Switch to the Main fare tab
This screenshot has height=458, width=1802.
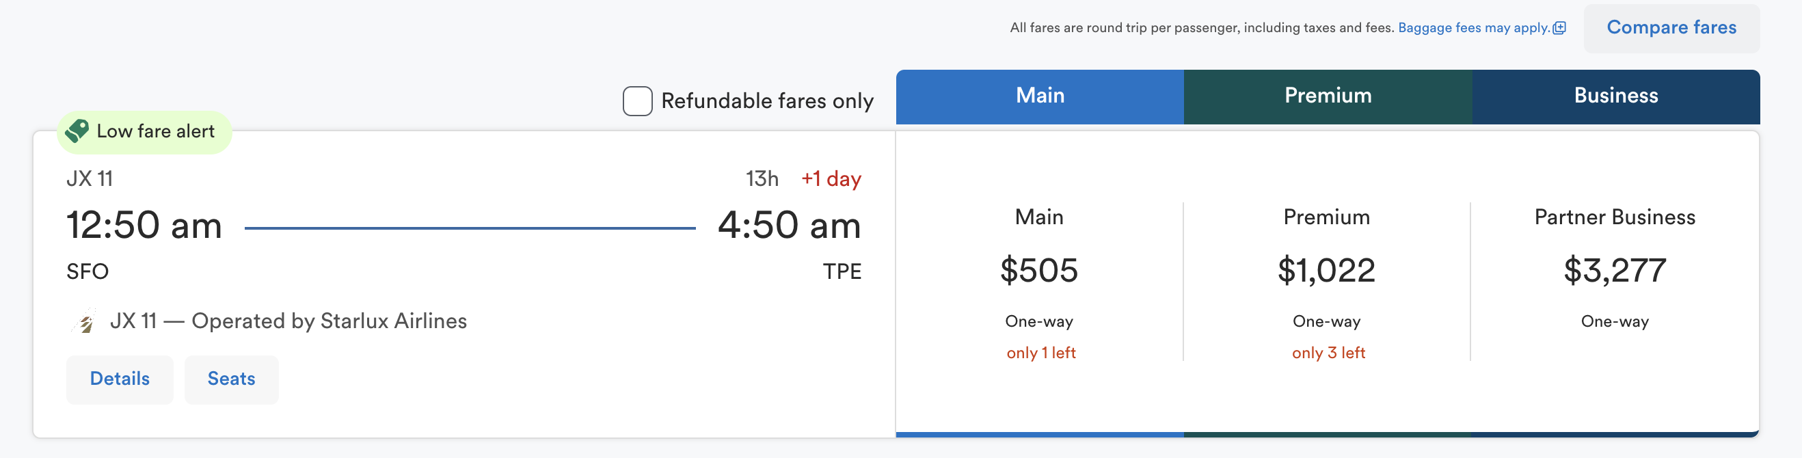tap(1040, 96)
